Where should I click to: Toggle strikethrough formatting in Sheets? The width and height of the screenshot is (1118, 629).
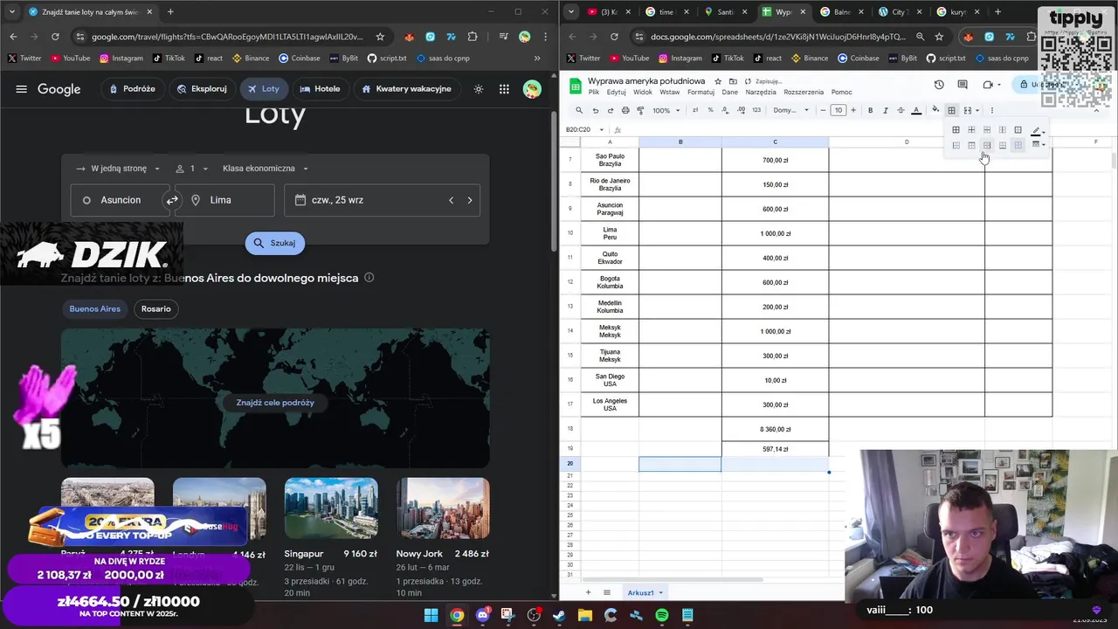(x=901, y=110)
